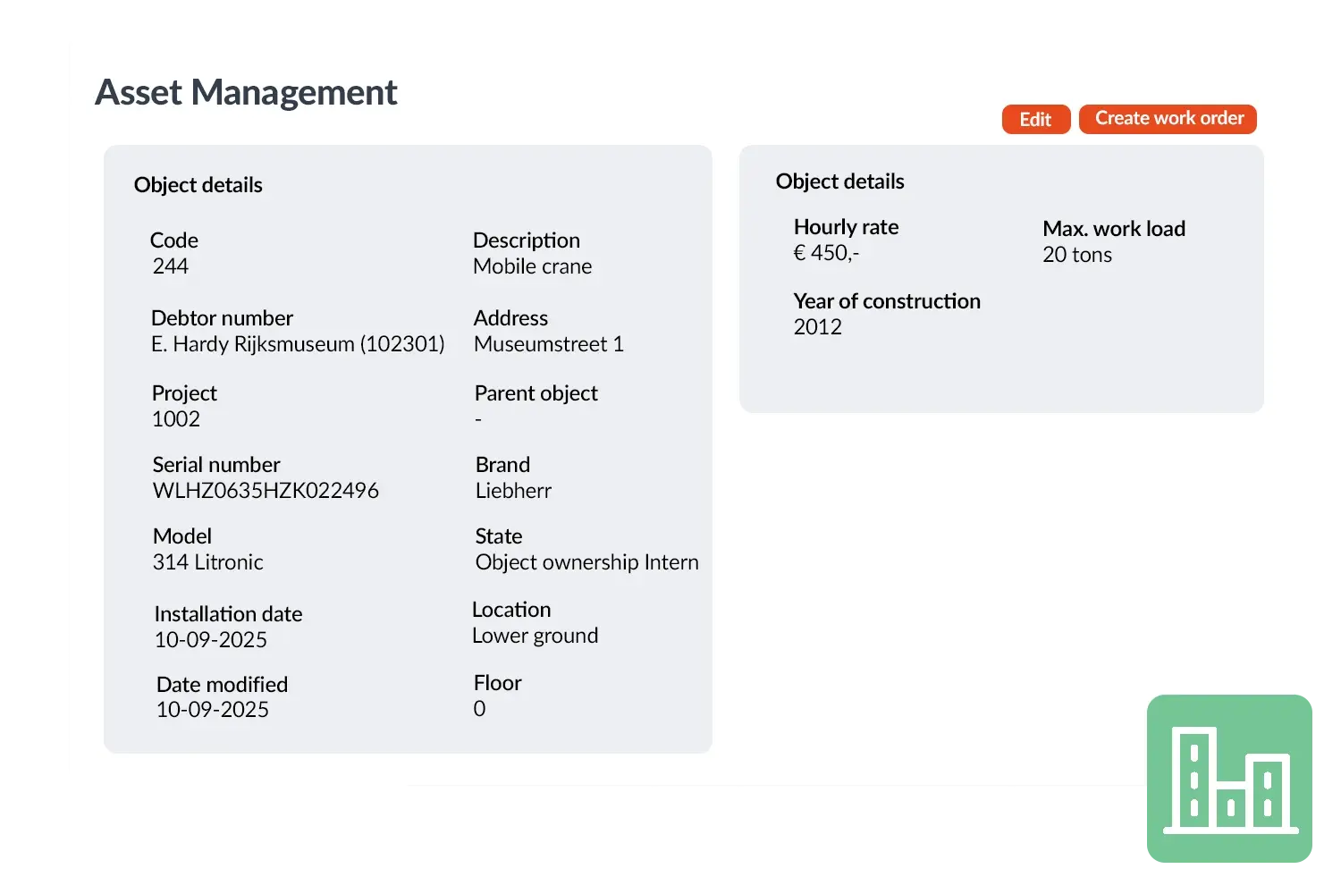Select the 20 tons max work load
Image resolution: width=1341 pixels, height=894 pixels.
tap(1076, 255)
